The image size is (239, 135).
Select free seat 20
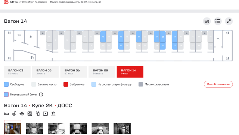(x=139, y=36)
